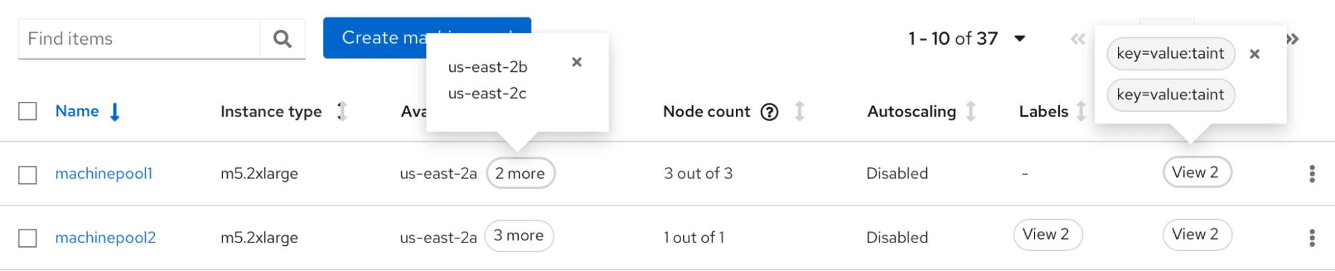Close the taints popover
The height and width of the screenshot is (271, 1335).
[x=1254, y=54]
